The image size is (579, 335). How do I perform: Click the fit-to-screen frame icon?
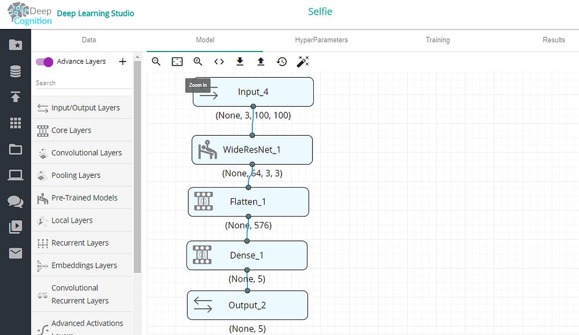(x=177, y=61)
